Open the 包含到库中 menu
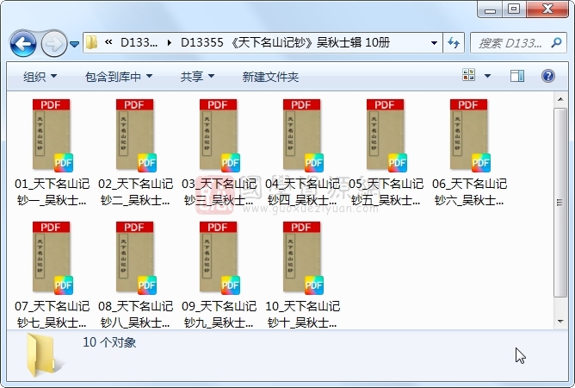Screen dimensions: 575x388 coord(119,77)
